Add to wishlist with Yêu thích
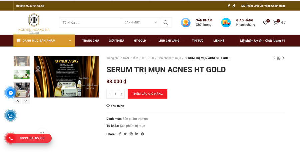This screenshot has height=152, width=300. [x=115, y=106]
